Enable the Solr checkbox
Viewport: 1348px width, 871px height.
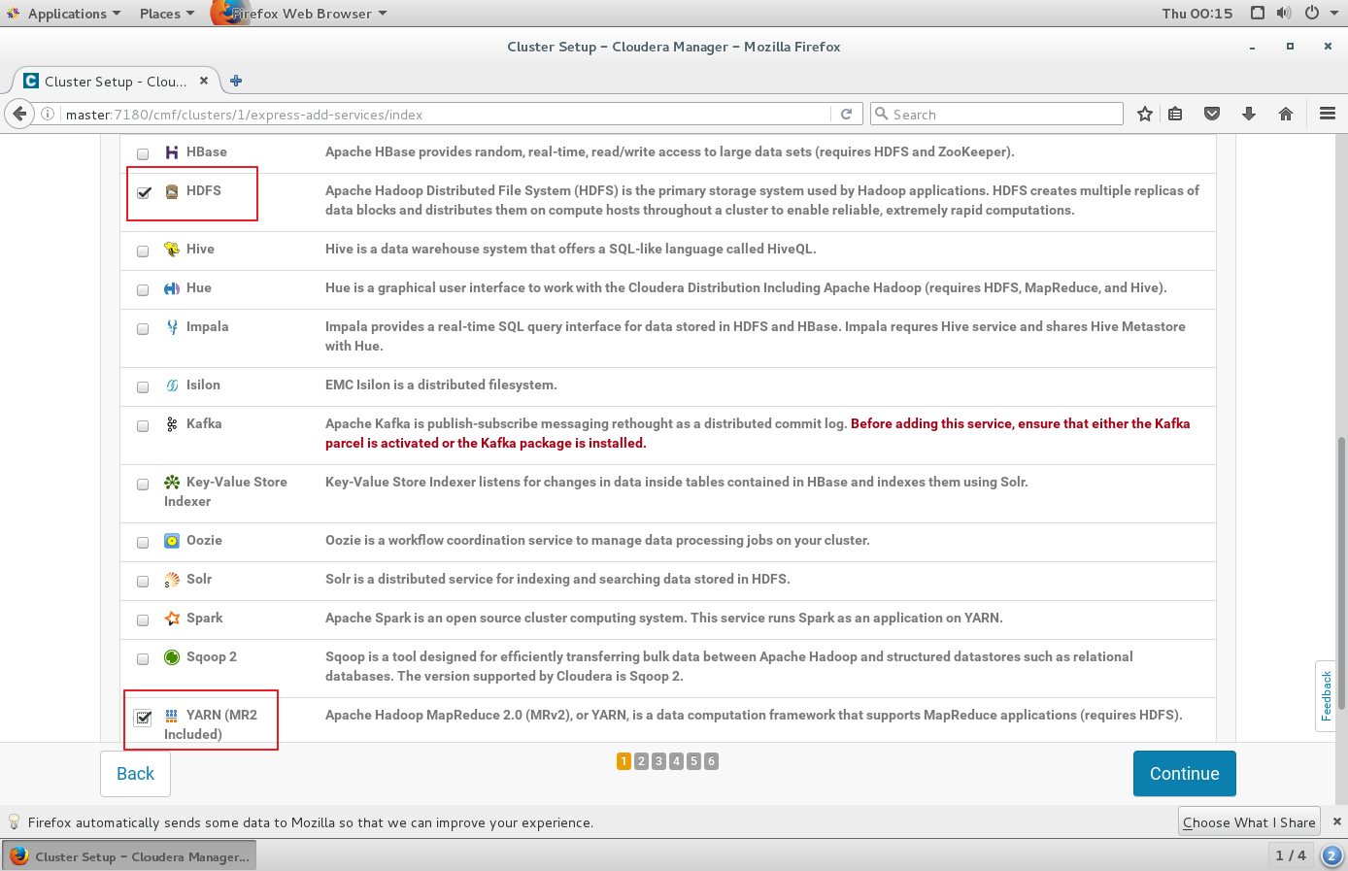point(143,581)
